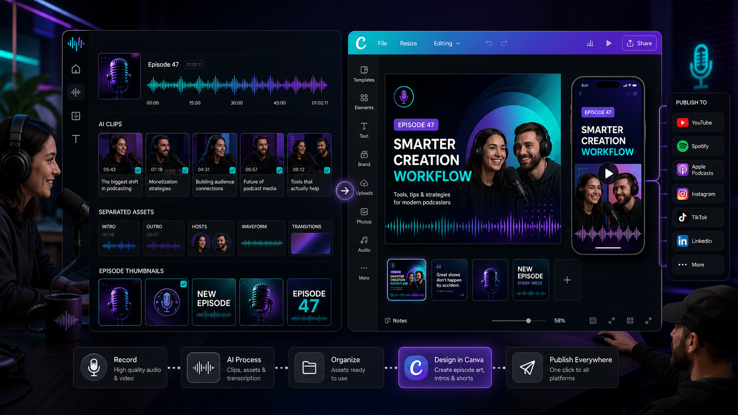
Task: Open the Photos panel
Action: point(364,216)
